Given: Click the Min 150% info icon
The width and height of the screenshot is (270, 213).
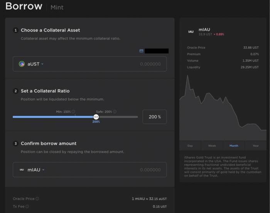Looking at the screenshot, I should click(x=73, y=112).
